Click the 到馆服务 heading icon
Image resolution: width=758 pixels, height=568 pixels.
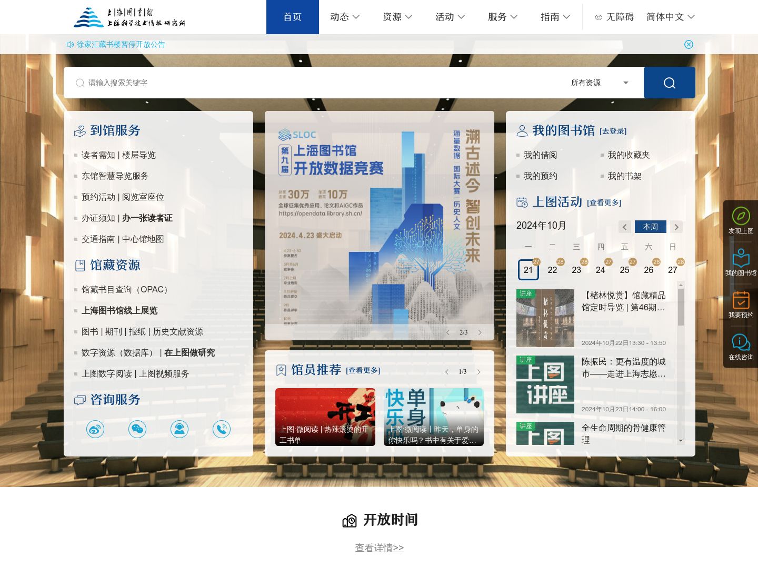80,131
